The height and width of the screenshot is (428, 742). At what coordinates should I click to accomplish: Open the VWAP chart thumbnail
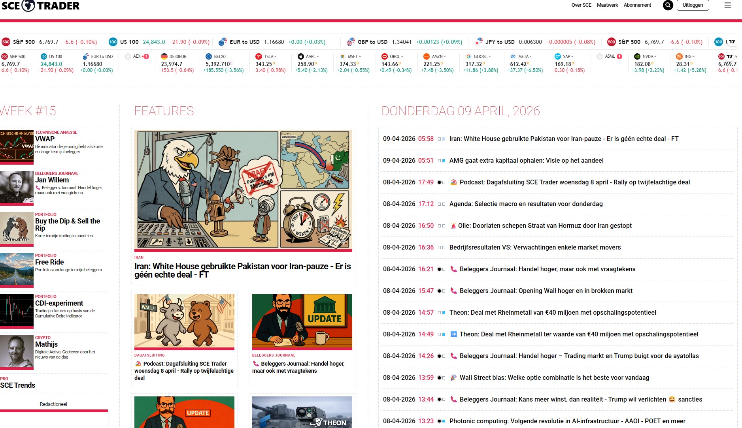pyautogui.click(x=17, y=146)
